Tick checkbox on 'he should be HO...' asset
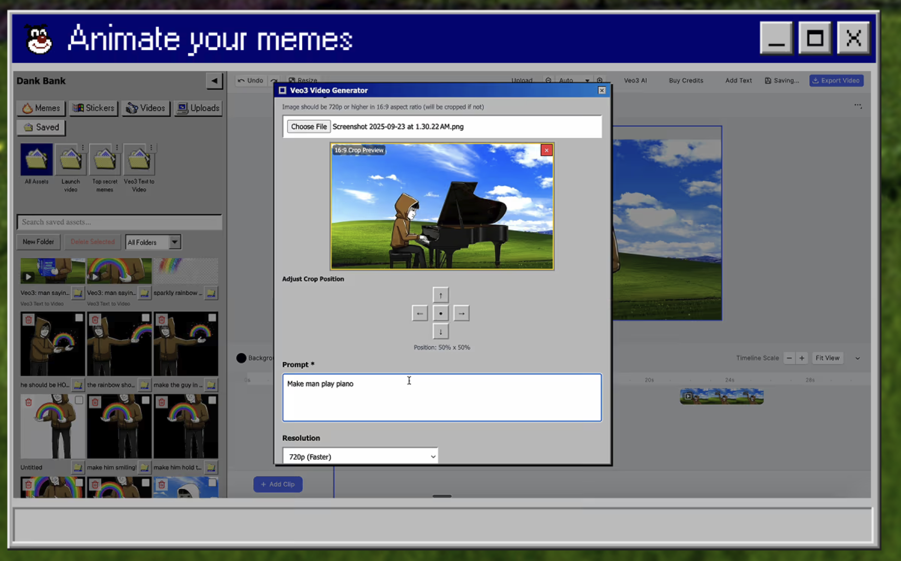The image size is (901, 561). pos(79,318)
